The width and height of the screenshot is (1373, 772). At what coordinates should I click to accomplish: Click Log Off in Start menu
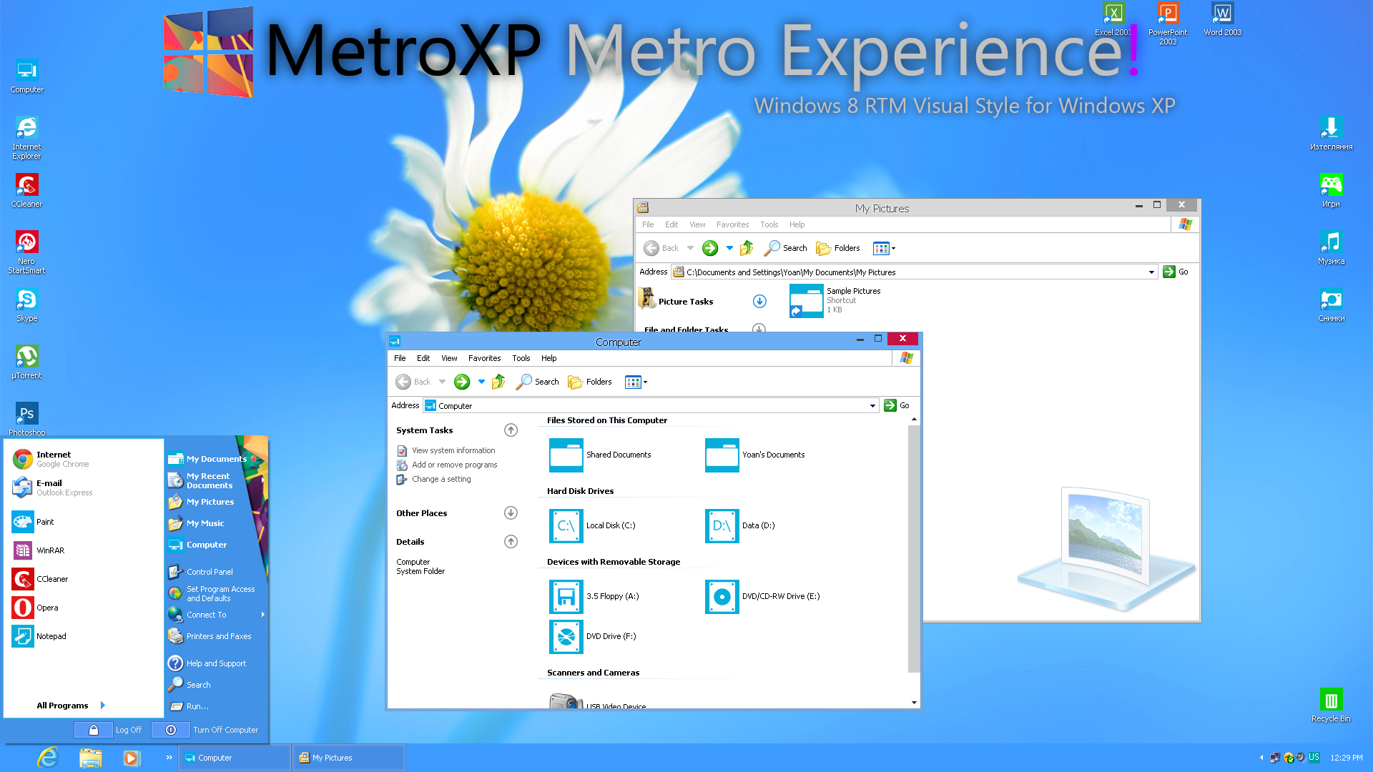109,730
